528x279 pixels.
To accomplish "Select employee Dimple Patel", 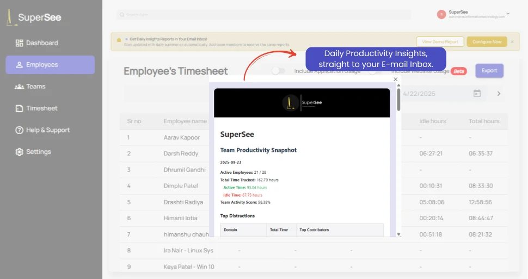I will pos(181,186).
